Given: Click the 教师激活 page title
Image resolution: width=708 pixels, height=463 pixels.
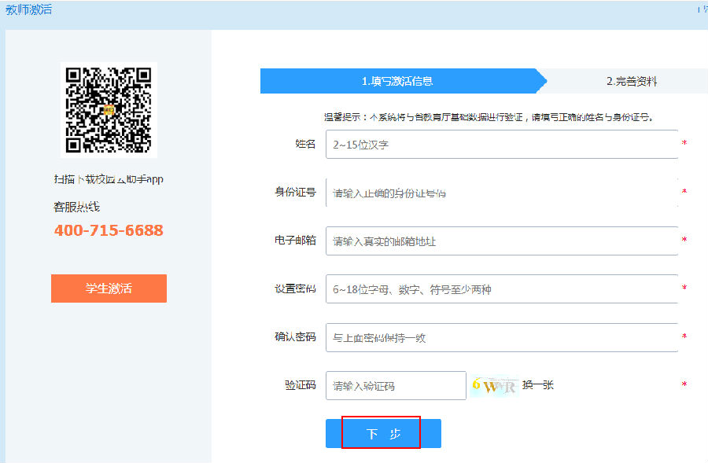Looking at the screenshot, I should pyautogui.click(x=29, y=10).
